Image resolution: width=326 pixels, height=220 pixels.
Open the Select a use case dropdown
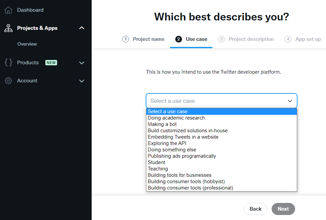click(222, 101)
